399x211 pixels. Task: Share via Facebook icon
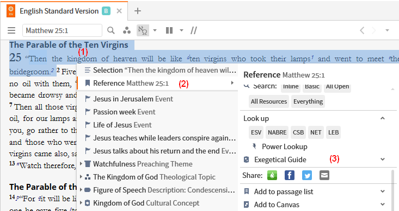[x=290, y=175]
